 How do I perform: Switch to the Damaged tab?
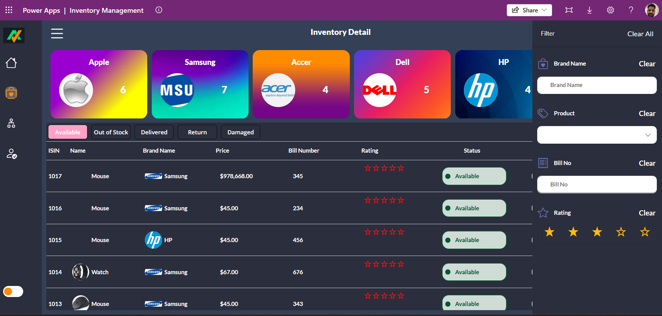click(x=240, y=132)
